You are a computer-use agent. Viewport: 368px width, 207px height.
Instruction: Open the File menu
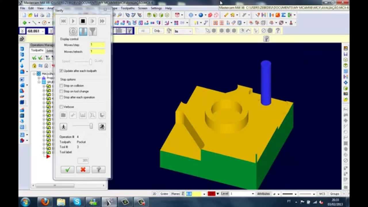[22, 8]
